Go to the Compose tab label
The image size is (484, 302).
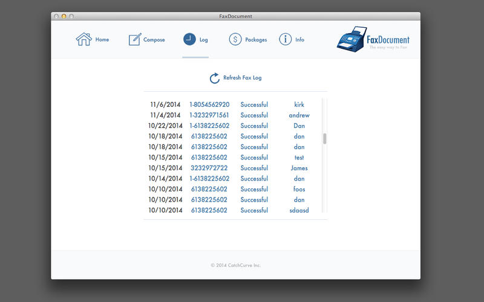point(154,40)
